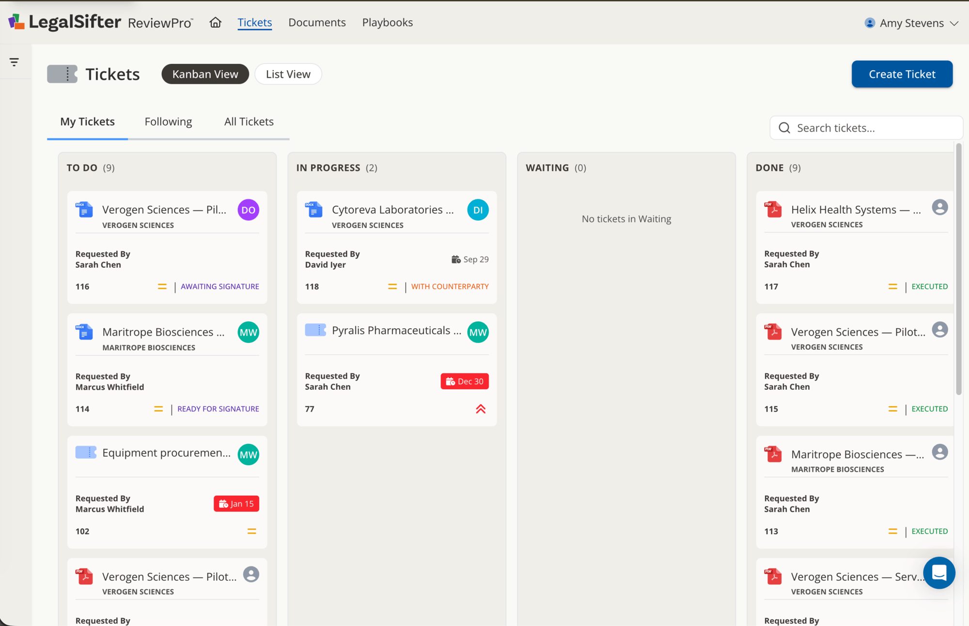Click the PDF icon on bottom To Do Verogen card
This screenshot has width=969, height=626.
click(84, 577)
